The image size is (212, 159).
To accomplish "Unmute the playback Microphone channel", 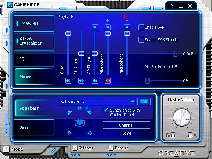I will (108, 81).
